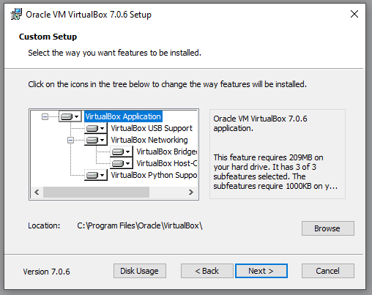Click the feature tree's right scroll arrow
Image resolution: width=372 pixels, height=295 pixels.
point(191,193)
